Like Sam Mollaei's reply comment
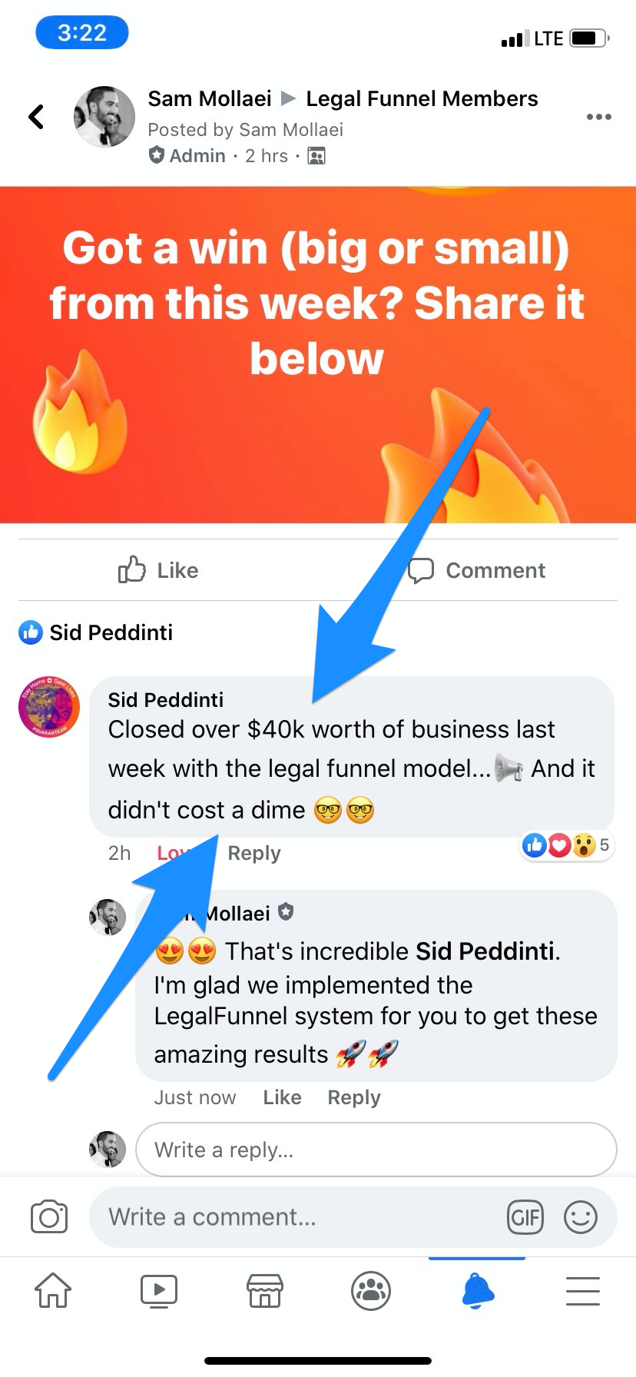 click(x=282, y=1097)
